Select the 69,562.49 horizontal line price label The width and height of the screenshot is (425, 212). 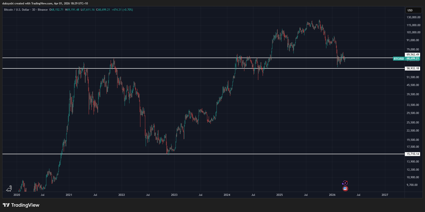pos(413,54)
